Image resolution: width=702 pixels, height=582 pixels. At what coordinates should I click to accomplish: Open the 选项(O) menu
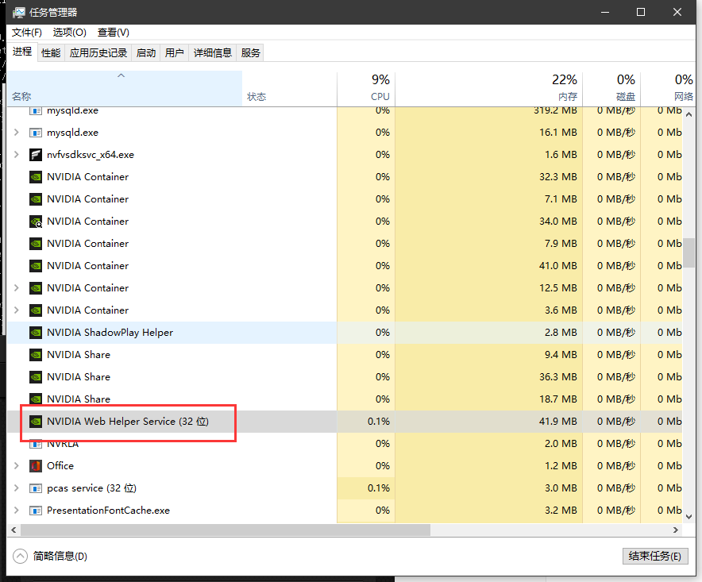coord(69,33)
